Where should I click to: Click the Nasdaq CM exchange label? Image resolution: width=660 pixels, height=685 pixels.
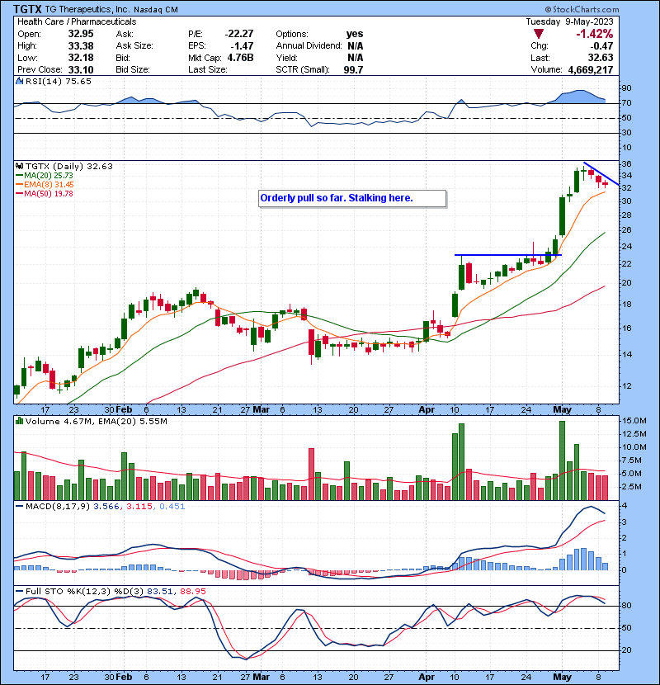[155, 10]
